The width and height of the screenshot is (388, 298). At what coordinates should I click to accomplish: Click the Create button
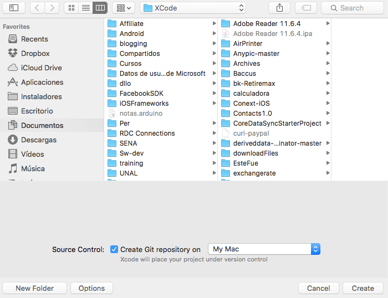pyautogui.click(x=363, y=288)
